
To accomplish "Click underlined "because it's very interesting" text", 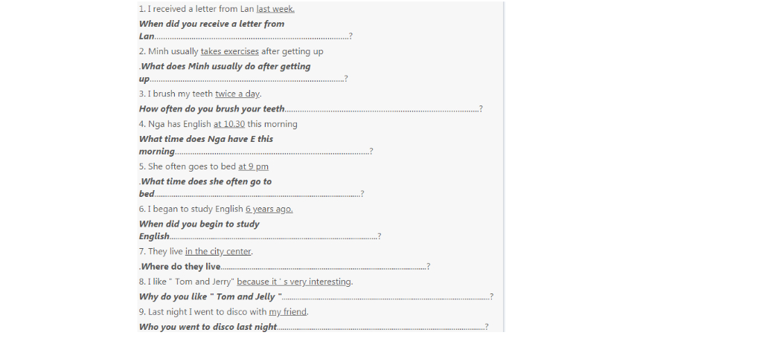I will click(294, 282).
